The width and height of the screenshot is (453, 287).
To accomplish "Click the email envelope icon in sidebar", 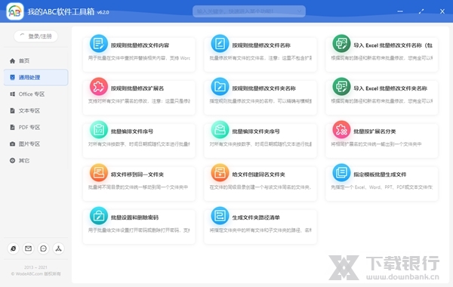I will 29,248.
